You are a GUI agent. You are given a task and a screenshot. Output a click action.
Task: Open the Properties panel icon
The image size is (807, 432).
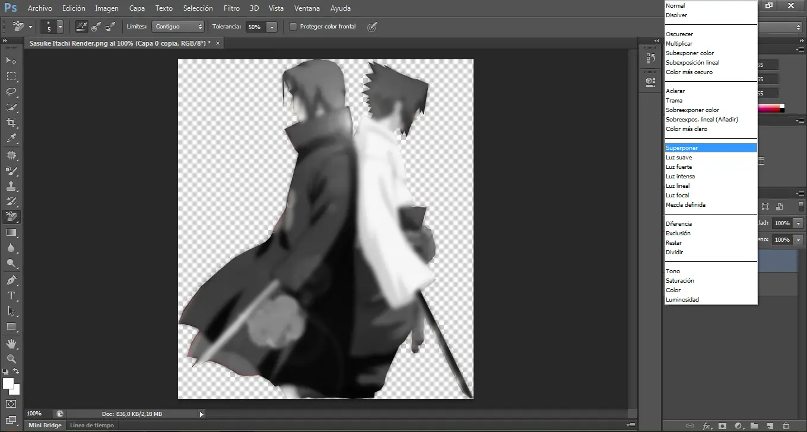coord(650,82)
